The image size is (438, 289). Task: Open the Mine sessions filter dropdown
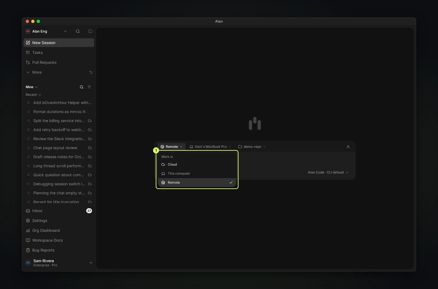pos(32,87)
